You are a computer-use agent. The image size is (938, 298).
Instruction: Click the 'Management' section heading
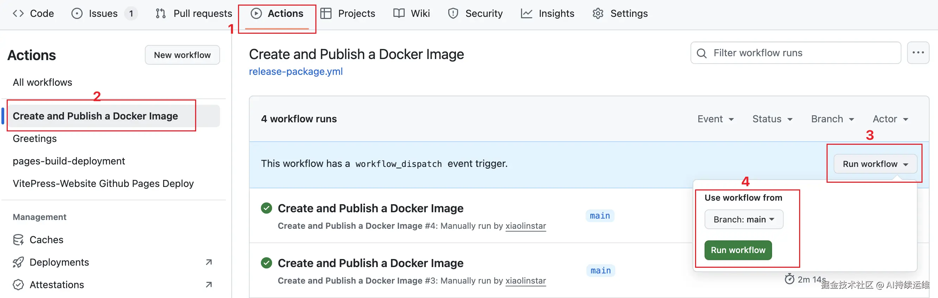pos(39,217)
